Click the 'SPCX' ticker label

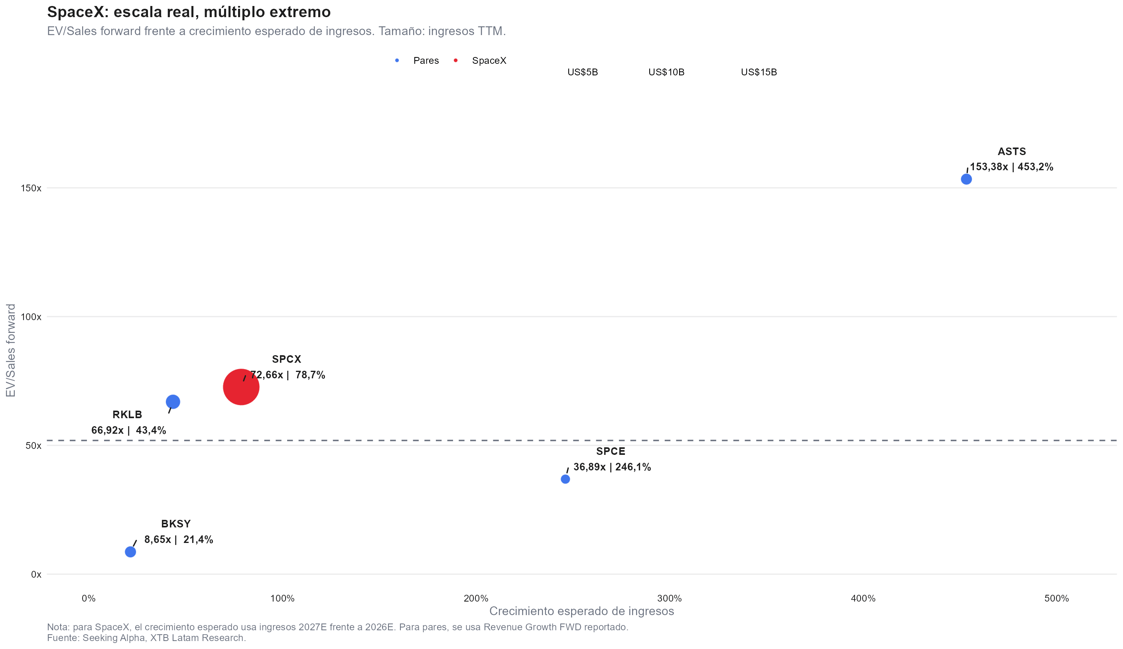(x=287, y=359)
